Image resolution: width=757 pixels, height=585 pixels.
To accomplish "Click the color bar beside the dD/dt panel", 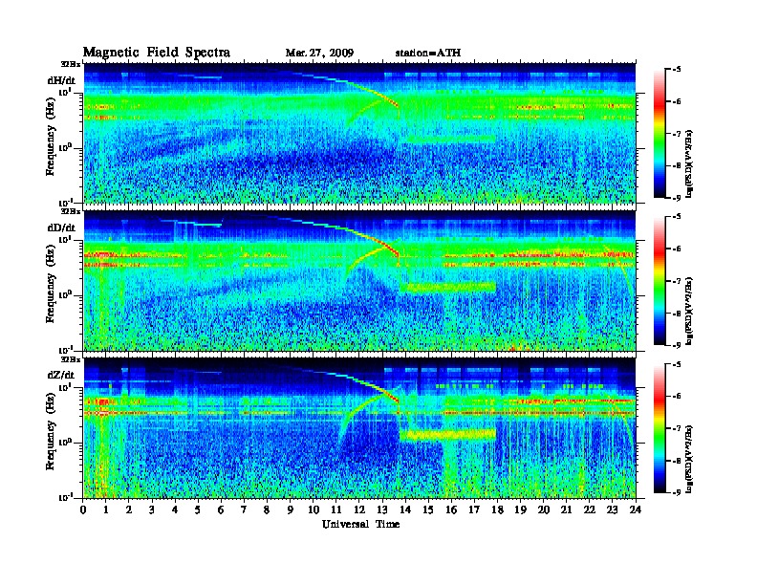I will pyautogui.click(x=660, y=281).
